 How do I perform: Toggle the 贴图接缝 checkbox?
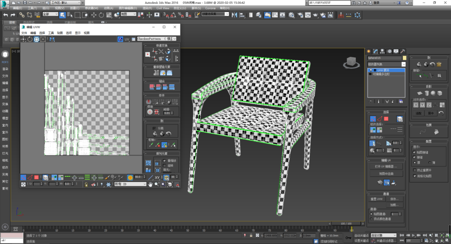coord(414,152)
